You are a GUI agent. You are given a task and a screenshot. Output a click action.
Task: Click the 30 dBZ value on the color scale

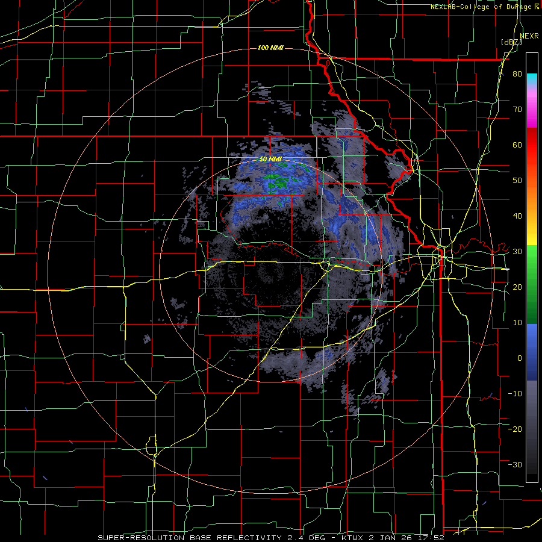pyautogui.click(x=517, y=252)
